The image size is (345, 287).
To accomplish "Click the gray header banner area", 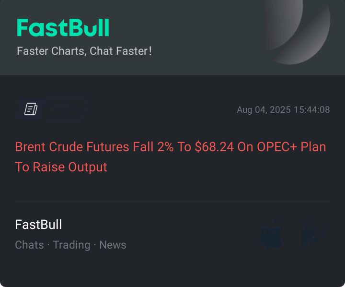I will tap(172, 37).
